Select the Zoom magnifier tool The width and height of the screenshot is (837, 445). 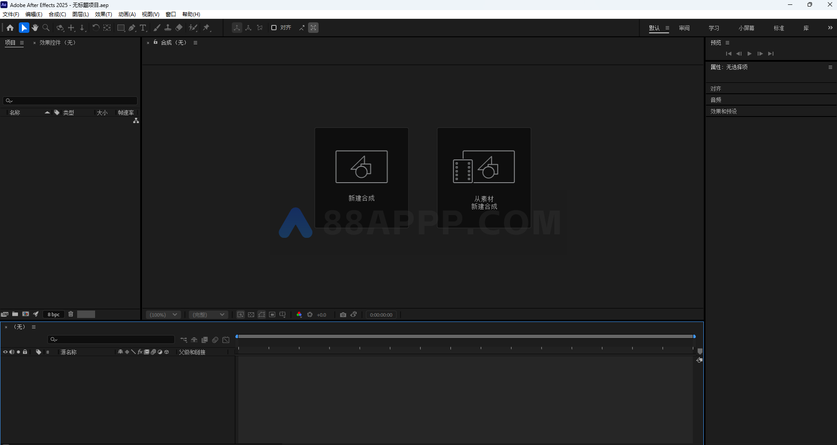pos(46,28)
